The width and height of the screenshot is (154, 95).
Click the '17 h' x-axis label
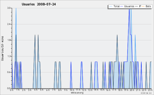(x=114, y=90)
